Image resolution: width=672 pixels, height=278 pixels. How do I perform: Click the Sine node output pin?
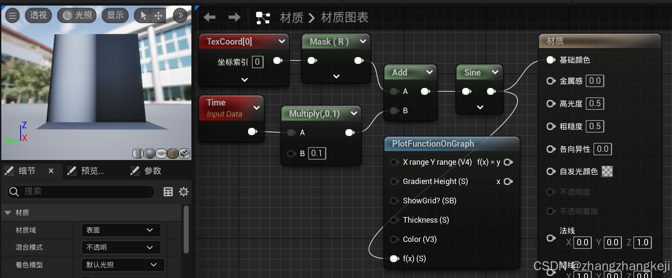491,91
